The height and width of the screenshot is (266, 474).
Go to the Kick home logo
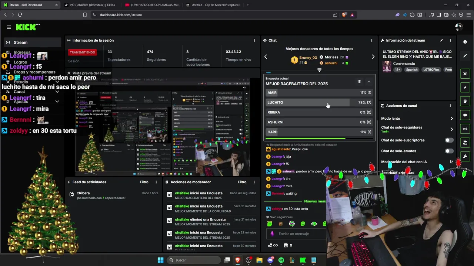tap(28, 27)
